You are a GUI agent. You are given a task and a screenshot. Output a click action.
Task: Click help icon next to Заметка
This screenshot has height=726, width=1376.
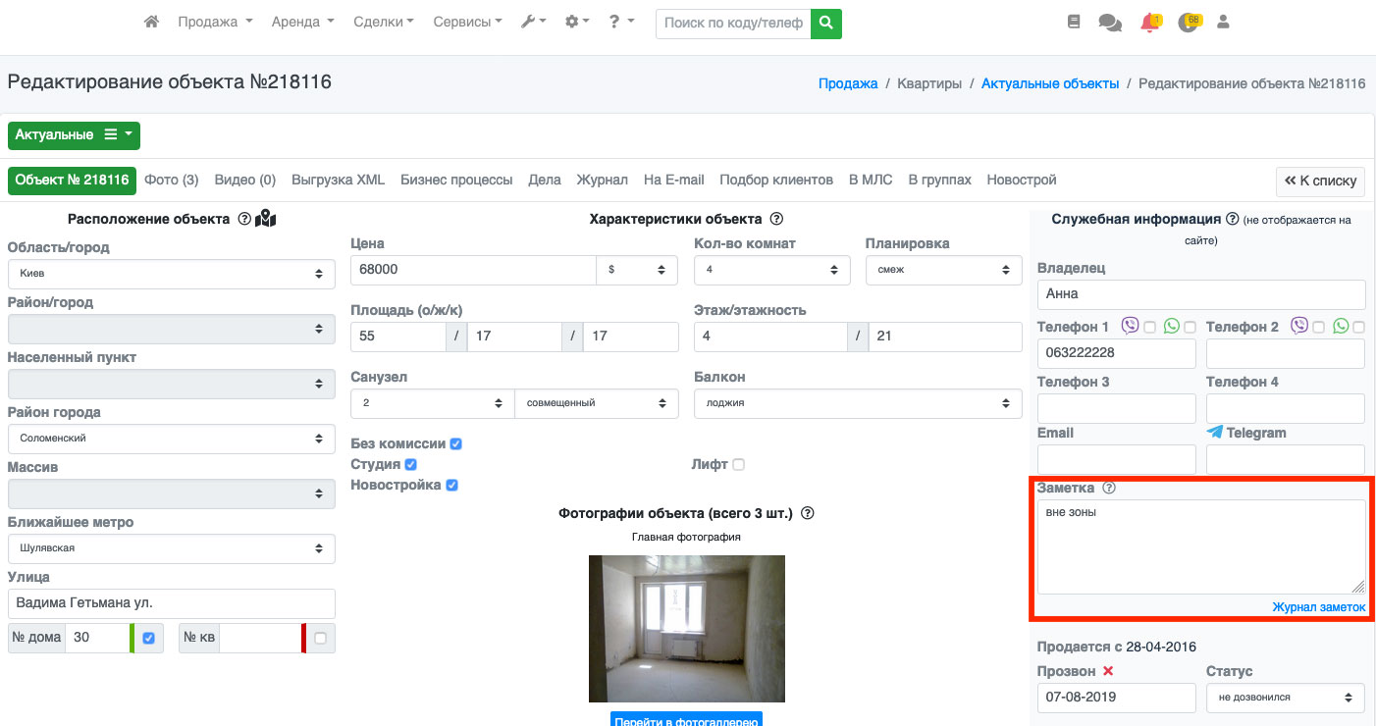point(1109,488)
